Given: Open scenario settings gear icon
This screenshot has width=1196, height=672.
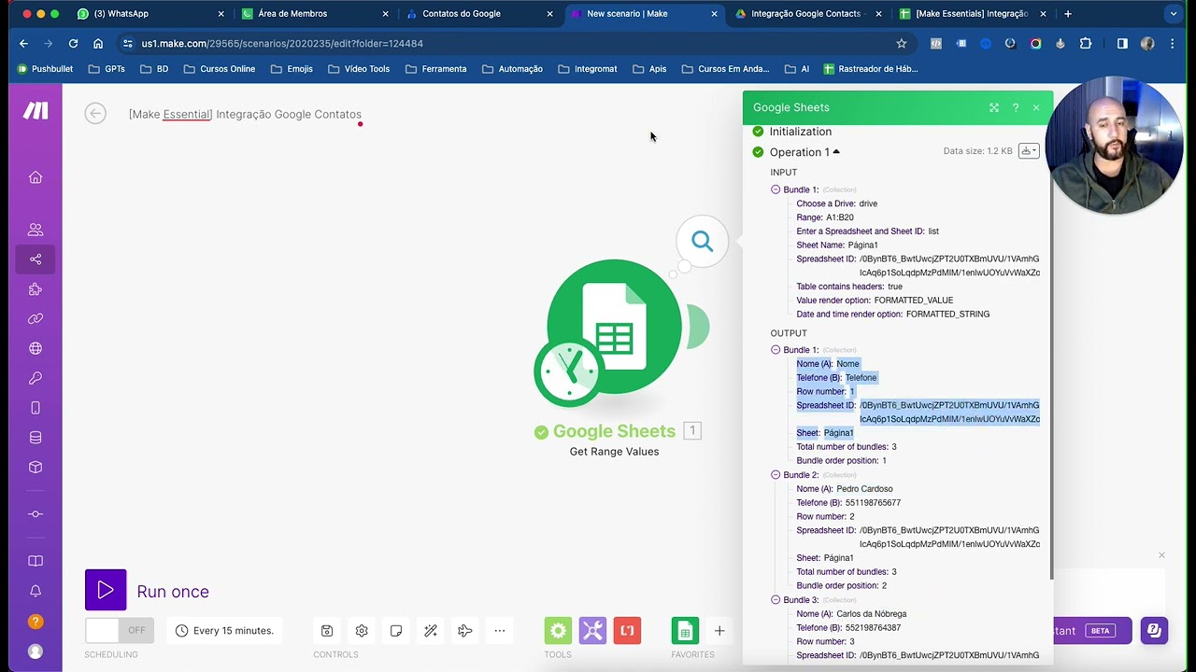Looking at the screenshot, I should [x=362, y=631].
